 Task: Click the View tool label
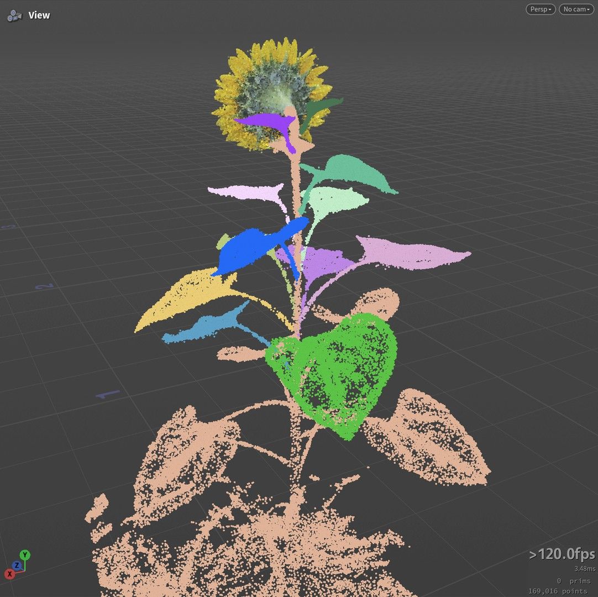[x=39, y=15]
